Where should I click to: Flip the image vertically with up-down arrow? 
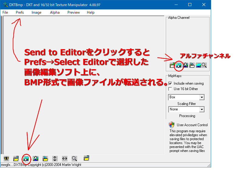click(x=55, y=158)
